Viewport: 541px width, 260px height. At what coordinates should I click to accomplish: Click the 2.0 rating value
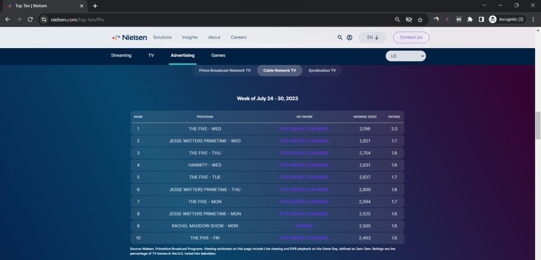(394, 129)
